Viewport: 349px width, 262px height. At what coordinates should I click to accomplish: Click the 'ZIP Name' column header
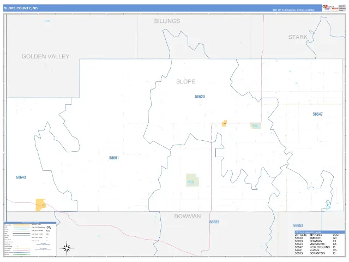(x=315, y=235)
